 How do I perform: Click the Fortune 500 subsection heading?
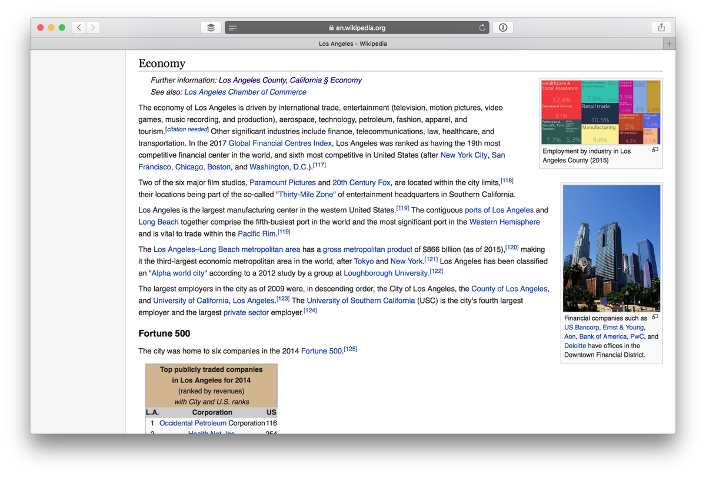pos(164,333)
